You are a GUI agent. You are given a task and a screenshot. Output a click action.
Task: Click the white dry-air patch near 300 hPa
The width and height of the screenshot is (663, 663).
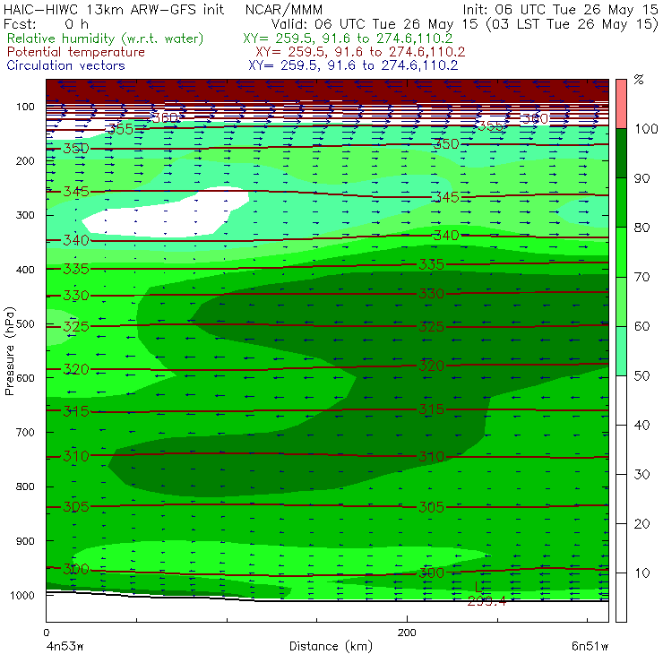point(165,216)
